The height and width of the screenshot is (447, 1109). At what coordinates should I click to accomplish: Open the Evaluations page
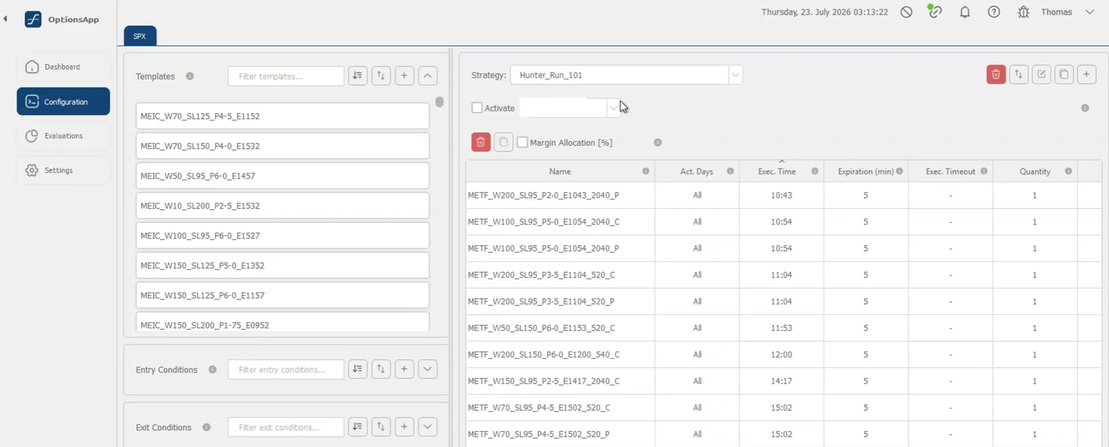pos(63,136)
